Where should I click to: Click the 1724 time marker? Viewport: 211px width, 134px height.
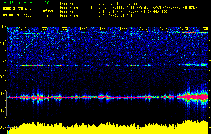83,29
